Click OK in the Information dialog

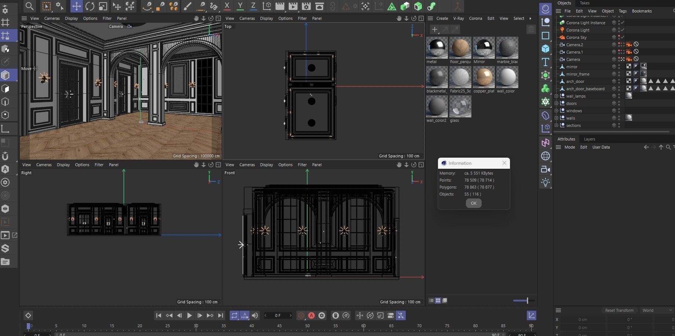point(474,203)
